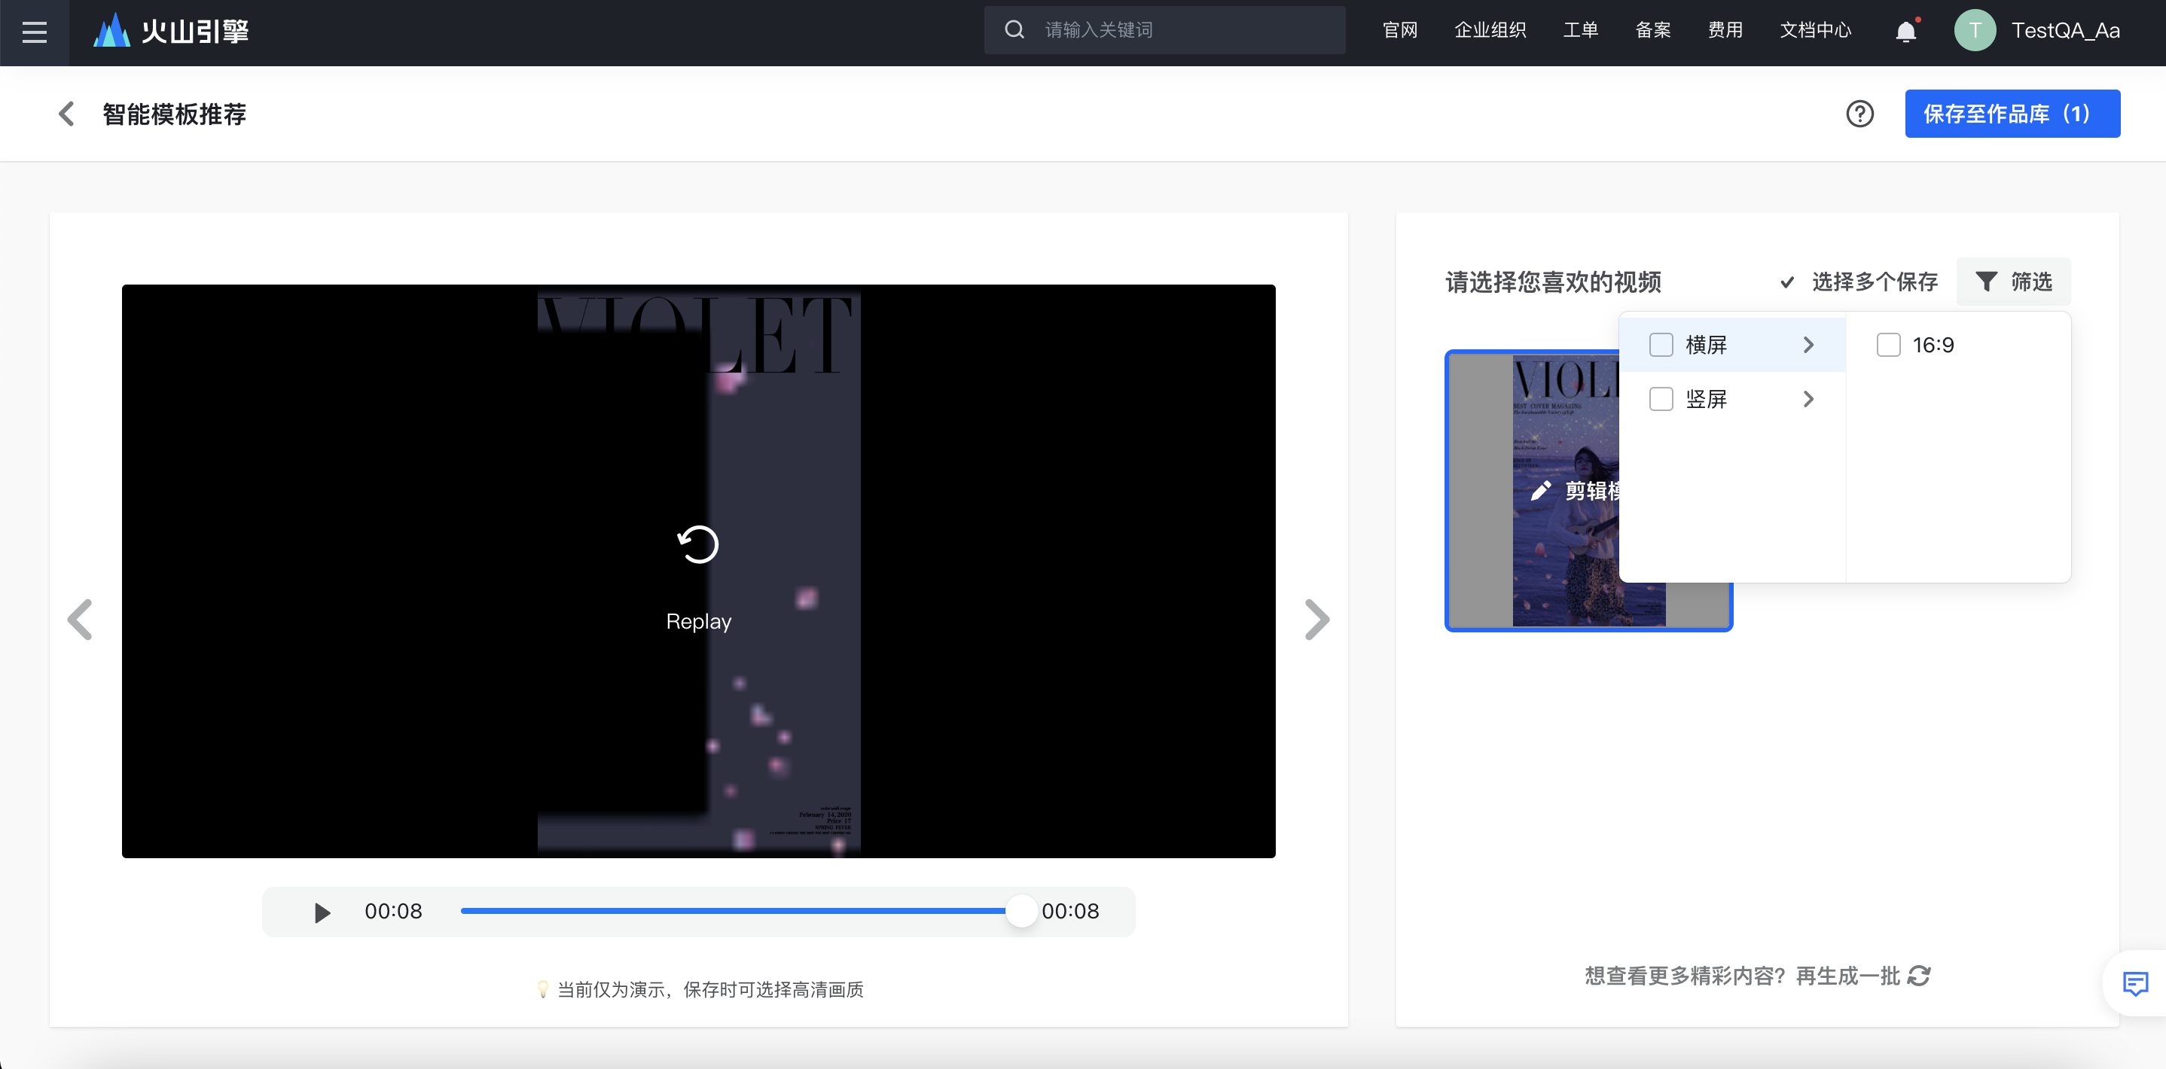2166x1069 pixels.
Task: Open the 文档中心 menu
Action: pyautogui.click(x=1815, y=30)
